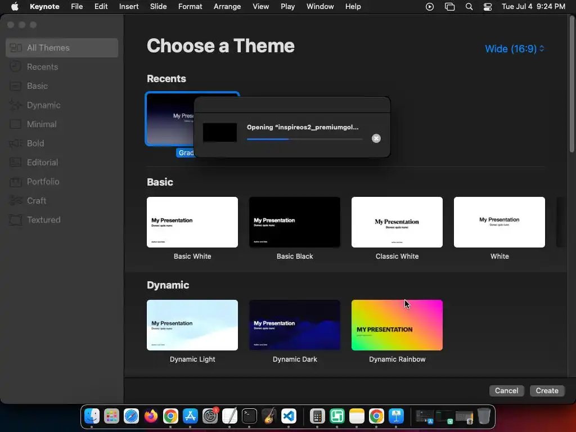Screen dimensions: 576x432
Task: Open the Play menu
Action: (287, 7)
